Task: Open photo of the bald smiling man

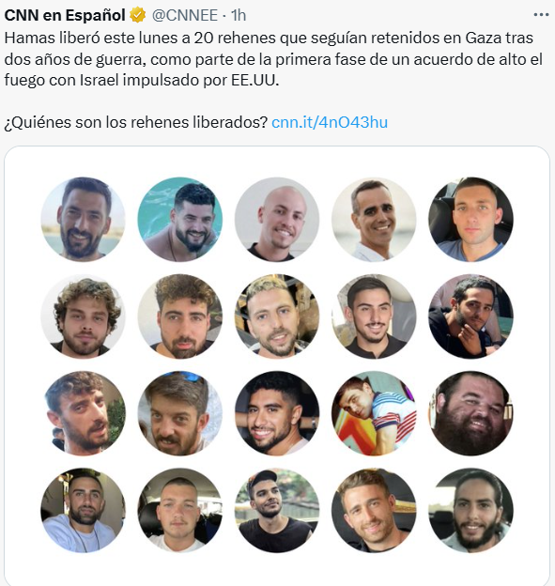Action: point(277,219)
